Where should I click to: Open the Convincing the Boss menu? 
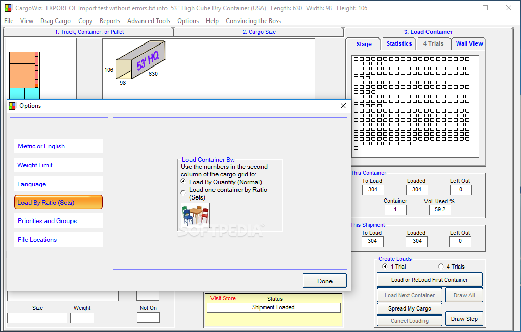[x=253, y=21]
